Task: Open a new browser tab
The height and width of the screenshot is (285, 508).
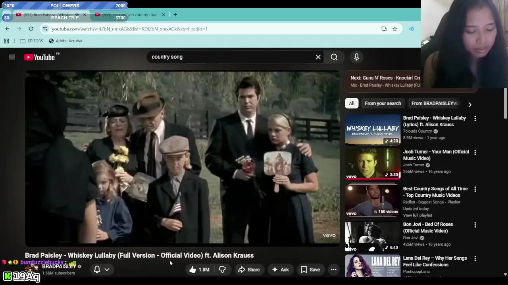Action: pos(175,15)
